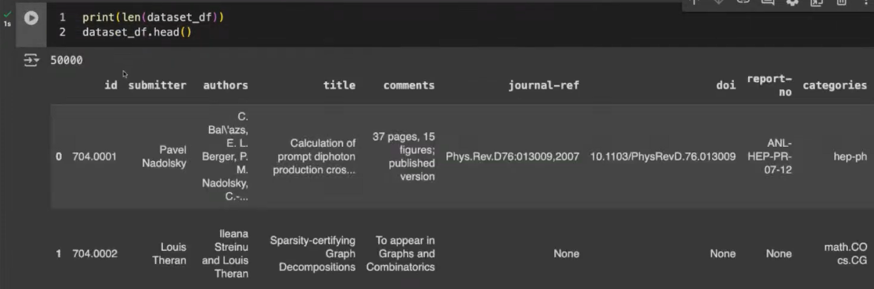Viewport: 874px width, 289px height.
Task: Select the printed output value 50000
Action: 67,60
